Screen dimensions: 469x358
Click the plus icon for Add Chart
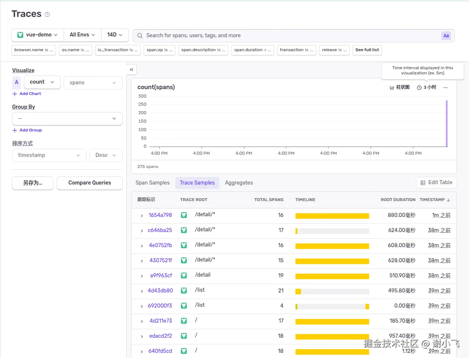(15, 94)
